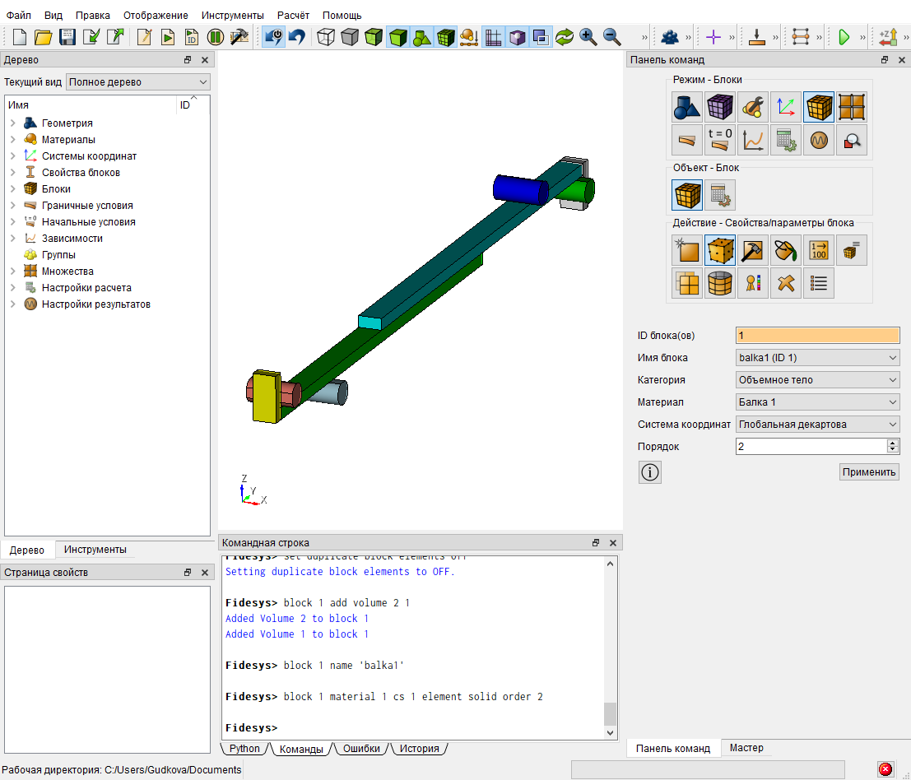
Task: Open the Материал dropdown
Action: [x=817, y=402]
